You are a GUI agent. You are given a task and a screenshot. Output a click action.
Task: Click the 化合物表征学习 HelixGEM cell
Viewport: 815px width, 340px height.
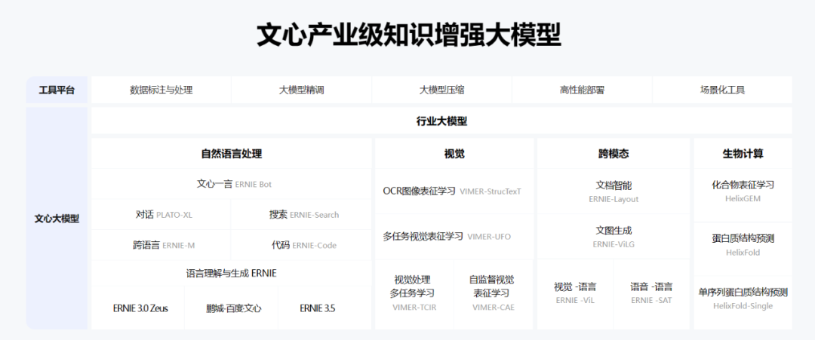tap(743, 191)
